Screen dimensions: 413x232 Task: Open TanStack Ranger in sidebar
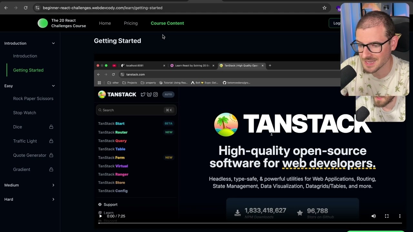(x=113, y=174)
